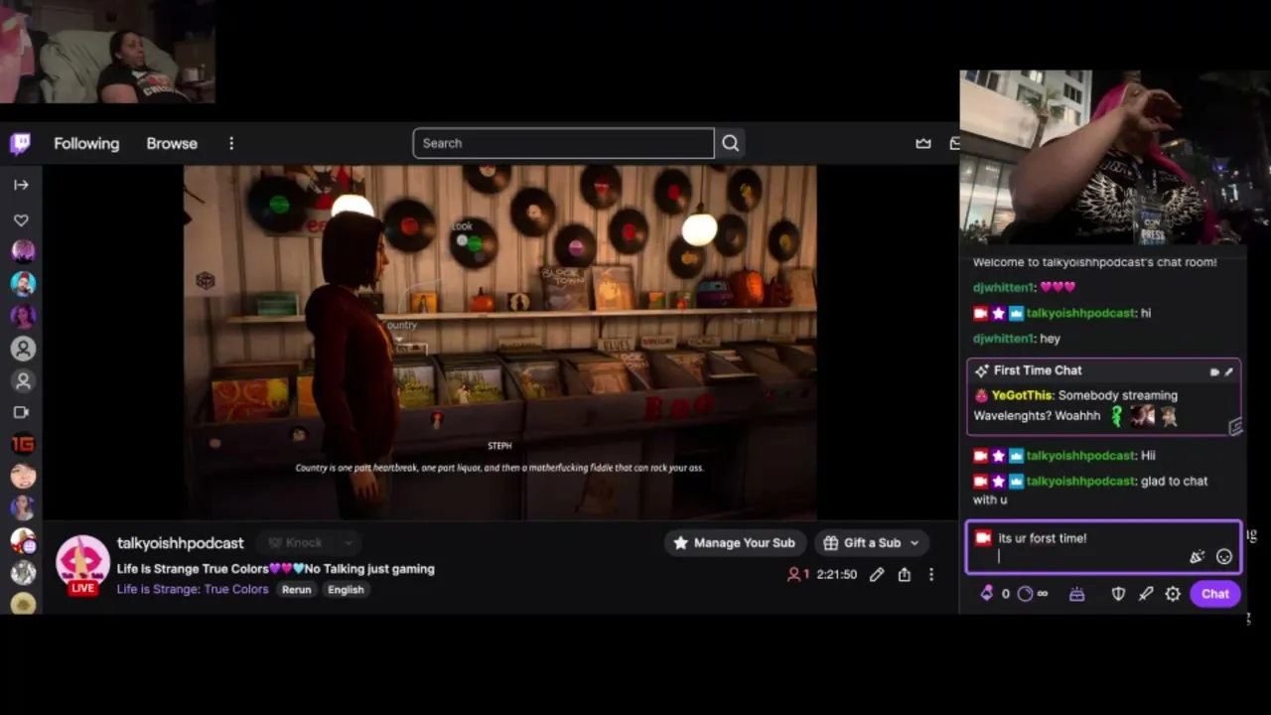The width and height of the screenshot is (1271, 715).
Task: Open chat settings gear icon
Action: 1173,594
